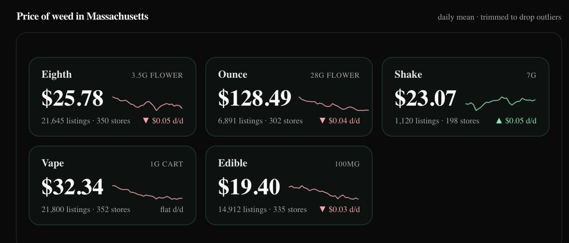
Task: Click the red down arrow on Eighth card
Action: [146, 121]
